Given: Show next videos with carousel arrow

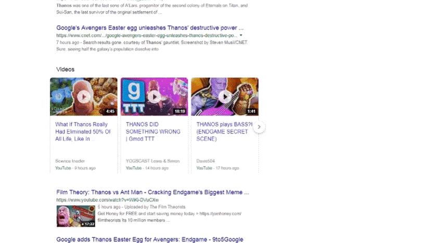Looking at the screenshot, I should point(259,127).
